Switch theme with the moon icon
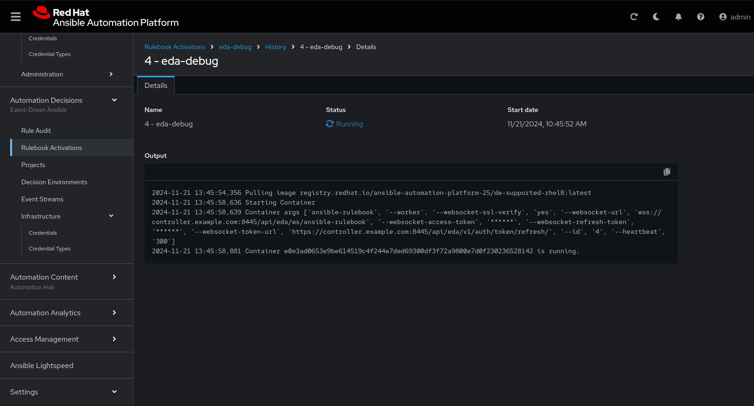The image size is (754, 406). [656, 17]
